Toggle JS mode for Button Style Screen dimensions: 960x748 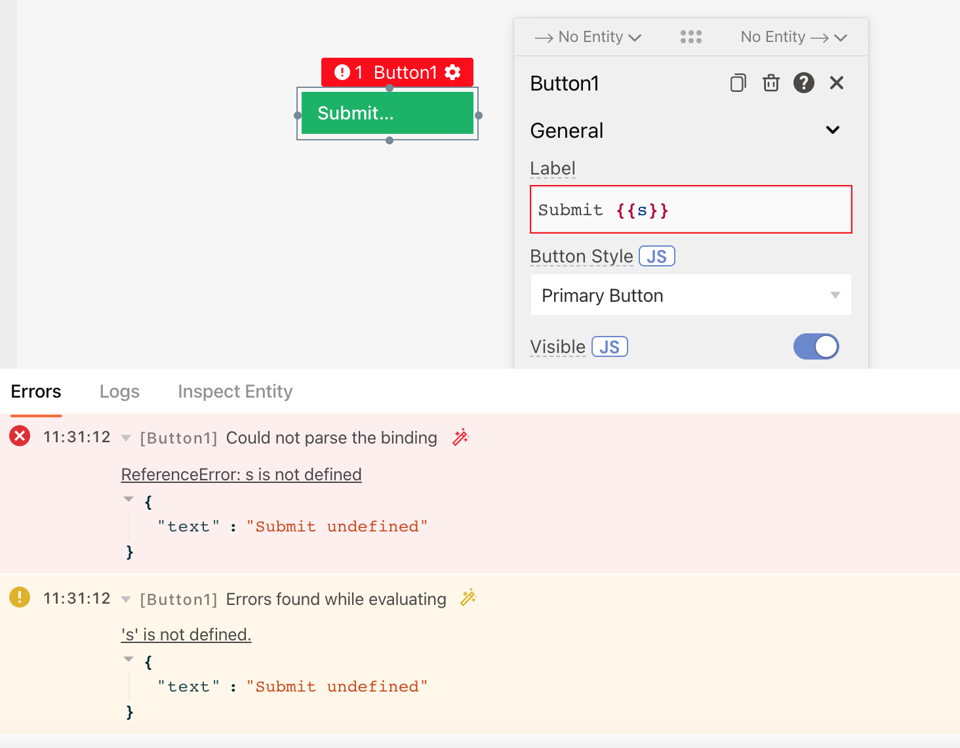(657, 257)
